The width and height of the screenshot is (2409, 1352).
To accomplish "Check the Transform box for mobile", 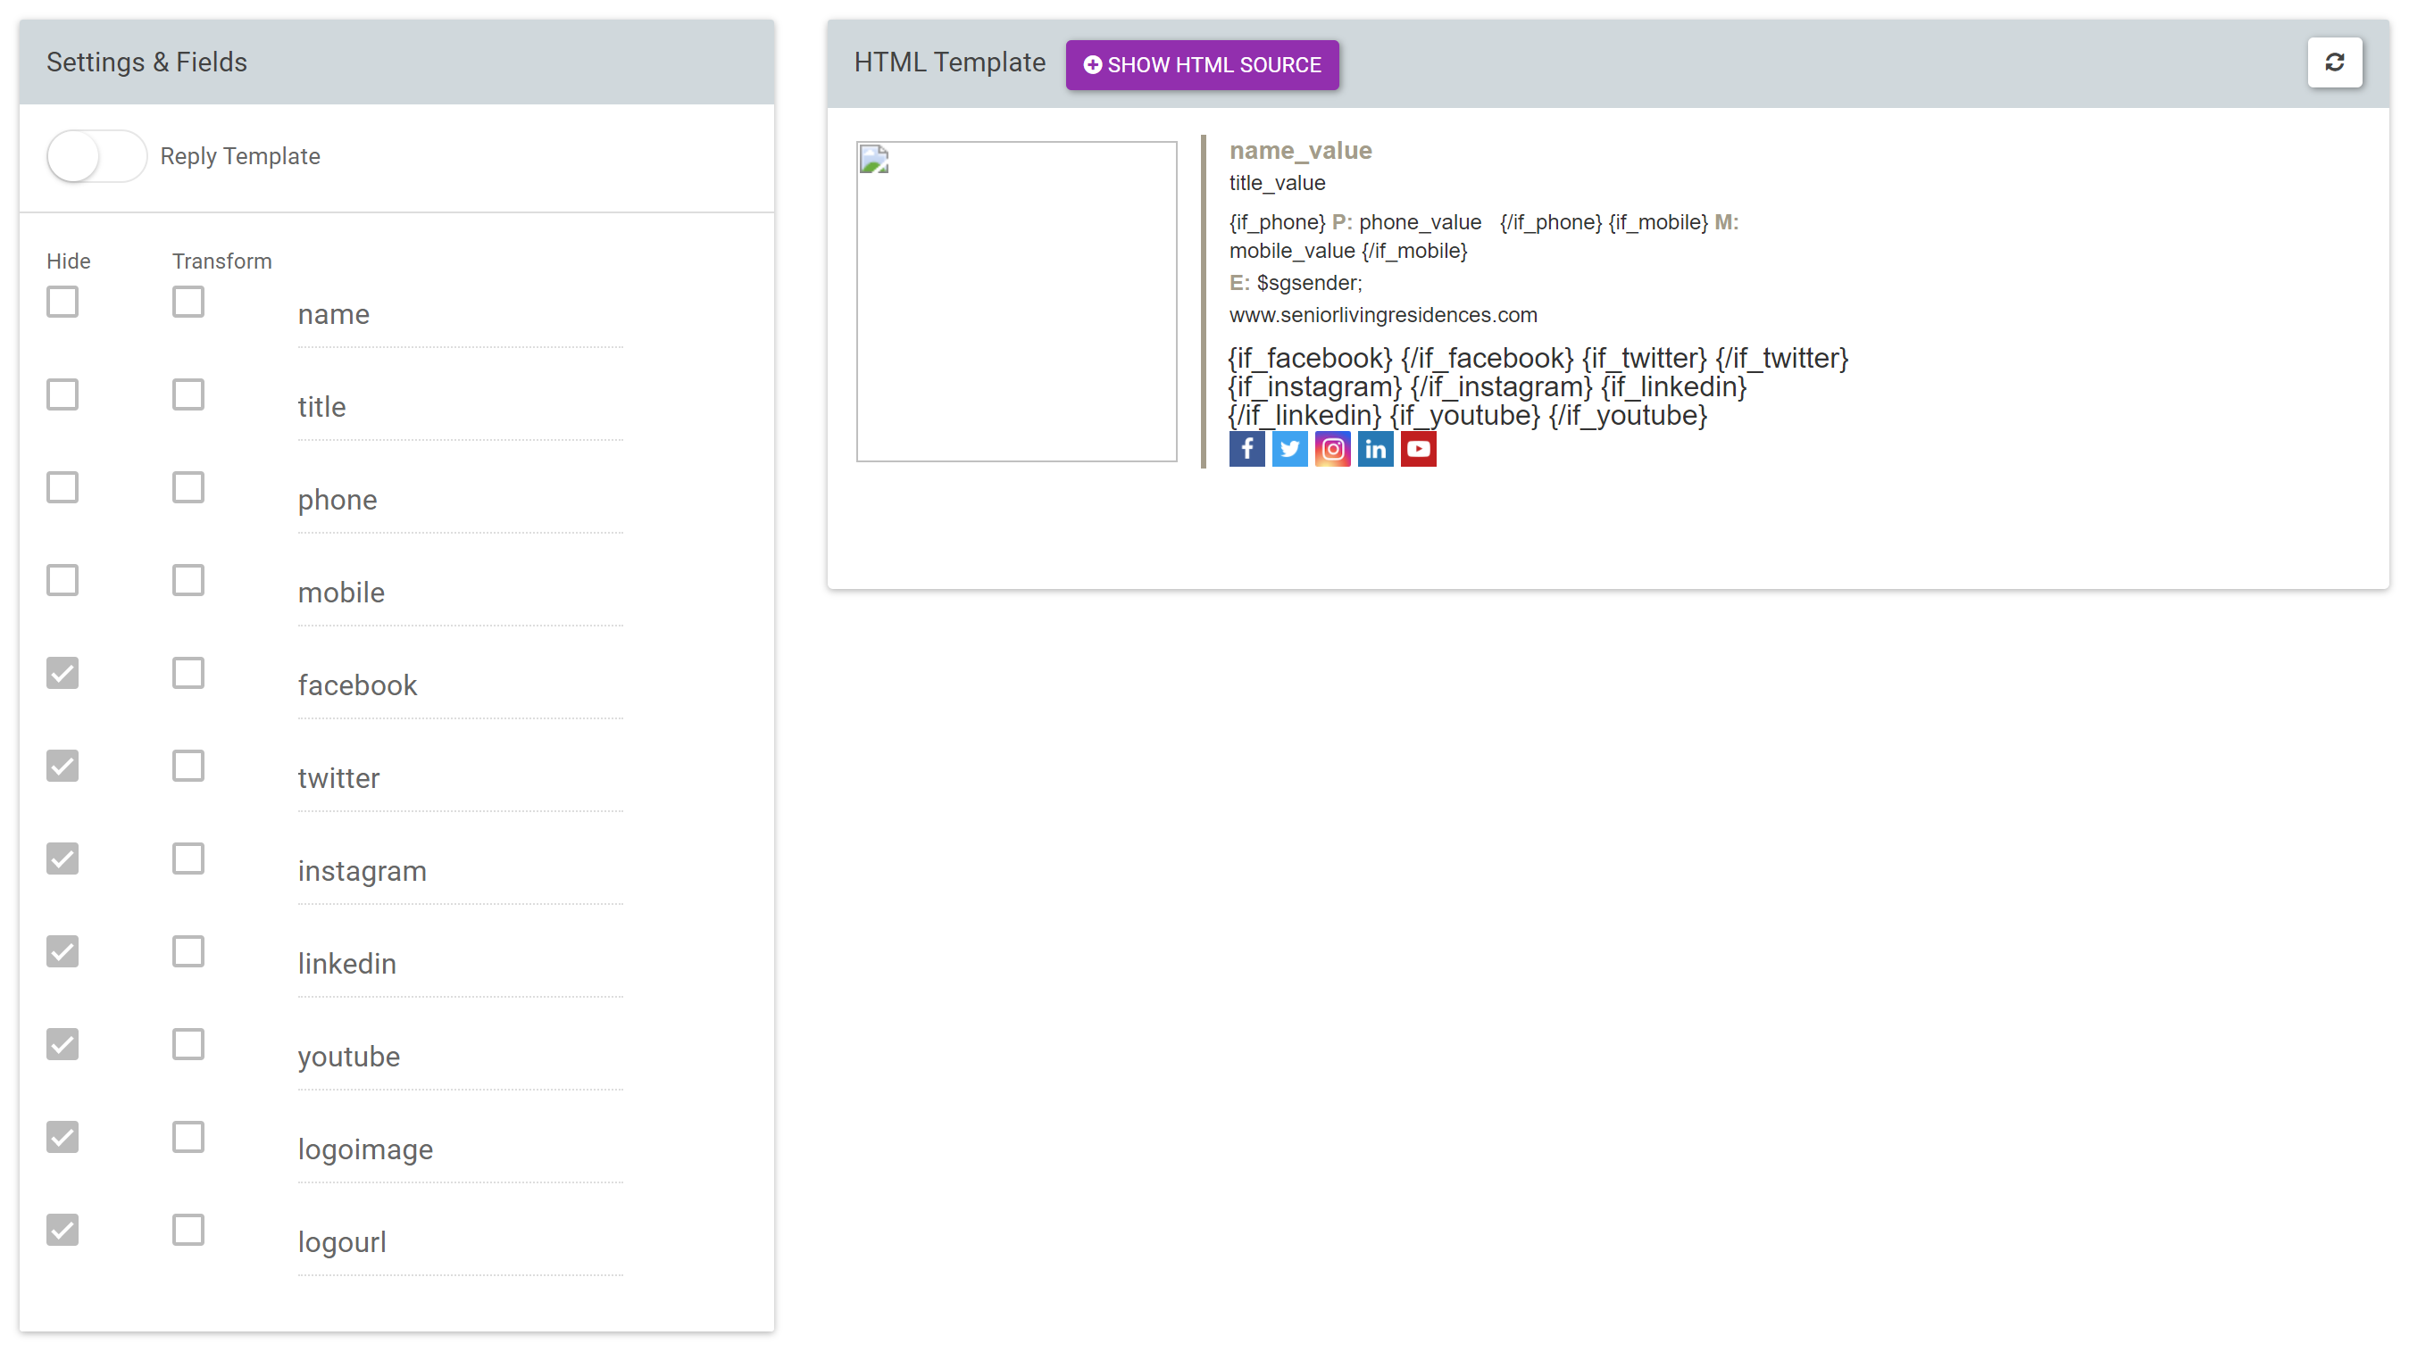I will [188, 580].
